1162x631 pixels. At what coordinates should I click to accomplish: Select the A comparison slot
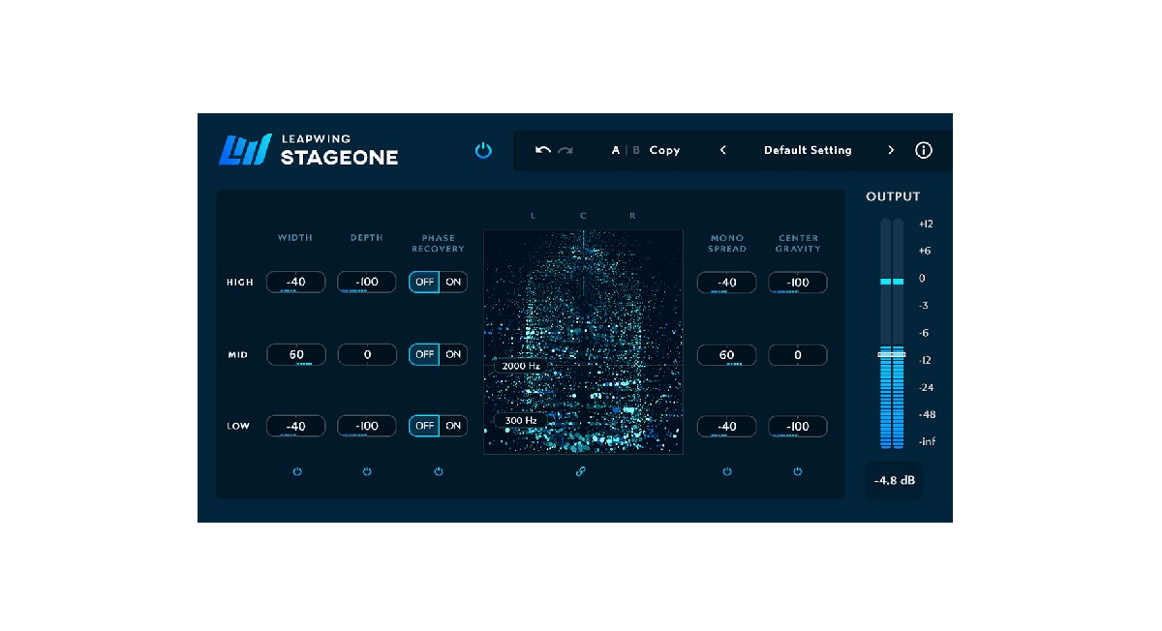click(x=615, y=150)
